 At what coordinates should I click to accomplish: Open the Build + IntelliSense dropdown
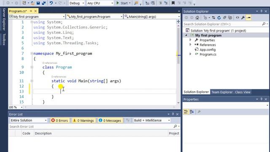(152, 120)
